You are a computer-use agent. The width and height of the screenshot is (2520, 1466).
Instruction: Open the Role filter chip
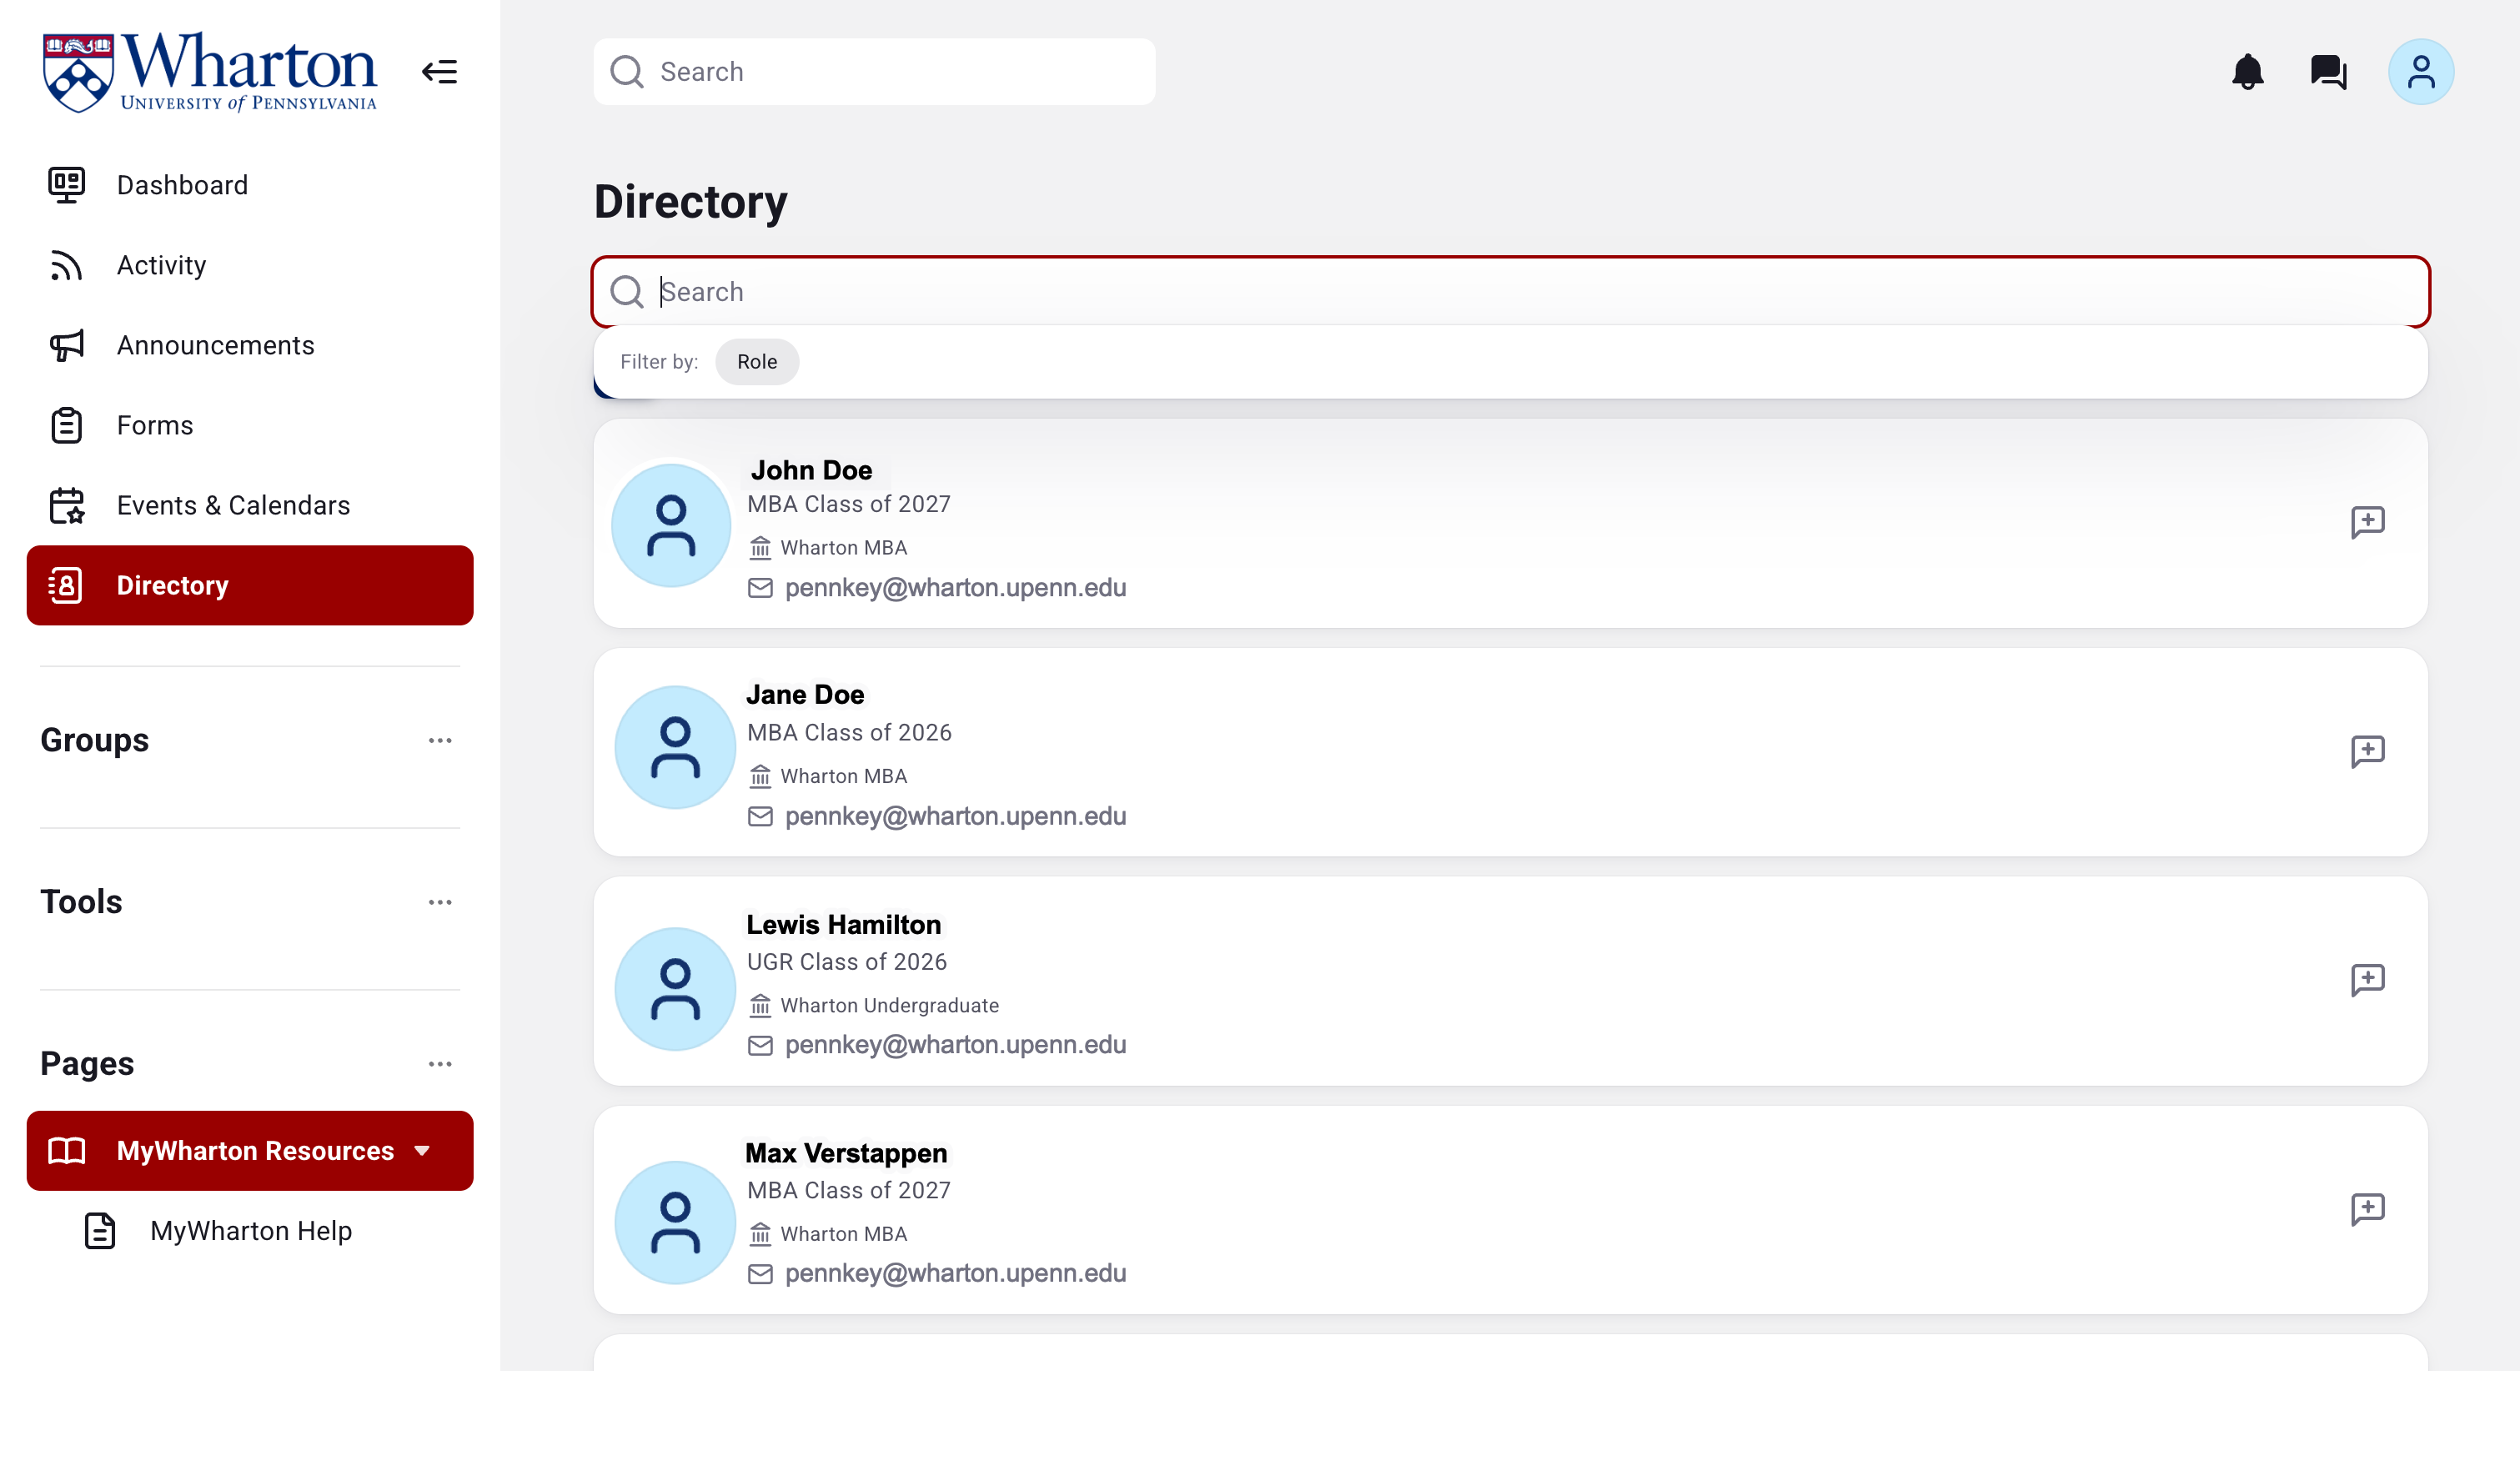(756, 362)
